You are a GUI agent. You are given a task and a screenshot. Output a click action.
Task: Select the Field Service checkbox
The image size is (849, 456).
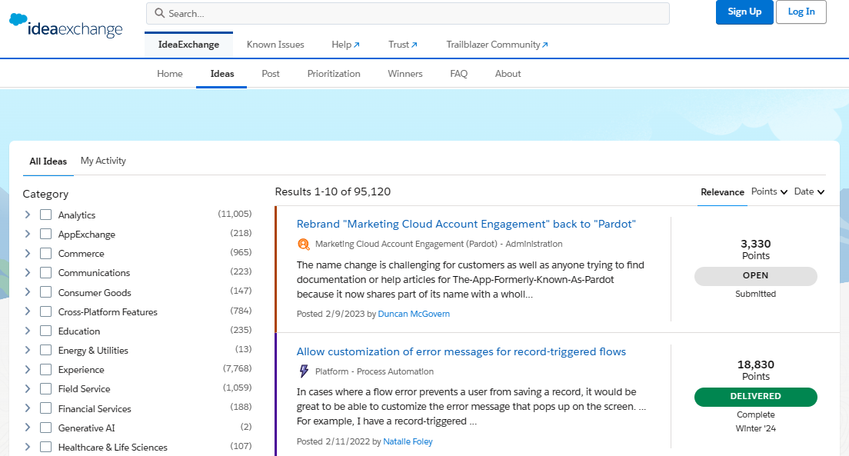45,389
